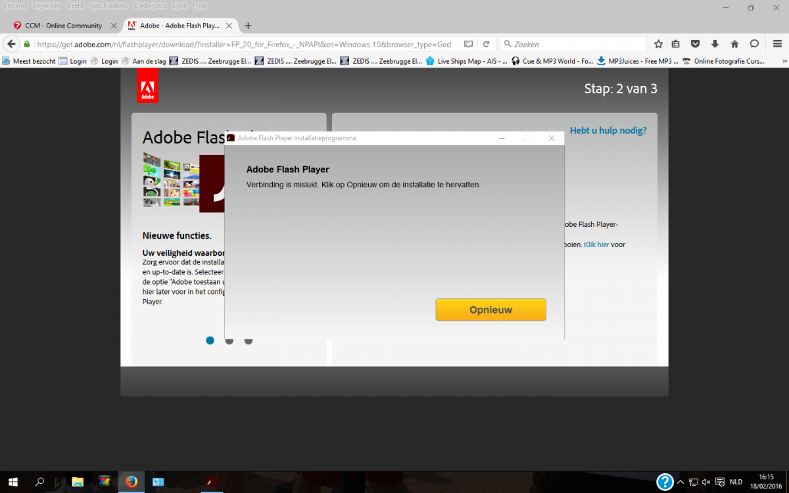Click the muted volume tray icon
The image size is (789, 493).
tap(706, 482)
